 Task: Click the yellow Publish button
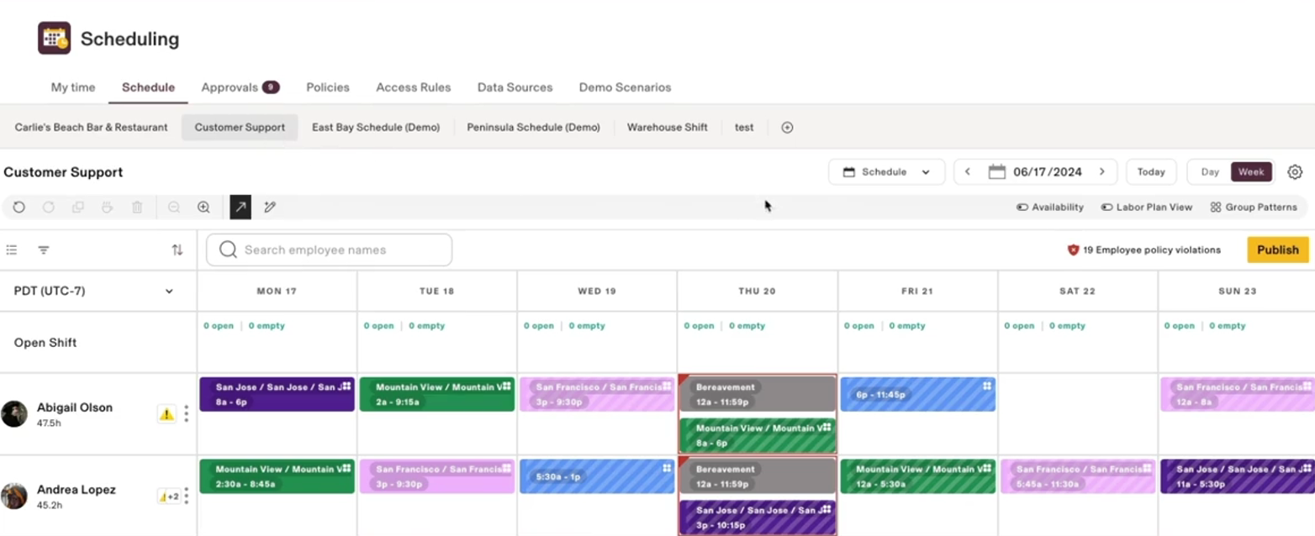point(1277,250)
